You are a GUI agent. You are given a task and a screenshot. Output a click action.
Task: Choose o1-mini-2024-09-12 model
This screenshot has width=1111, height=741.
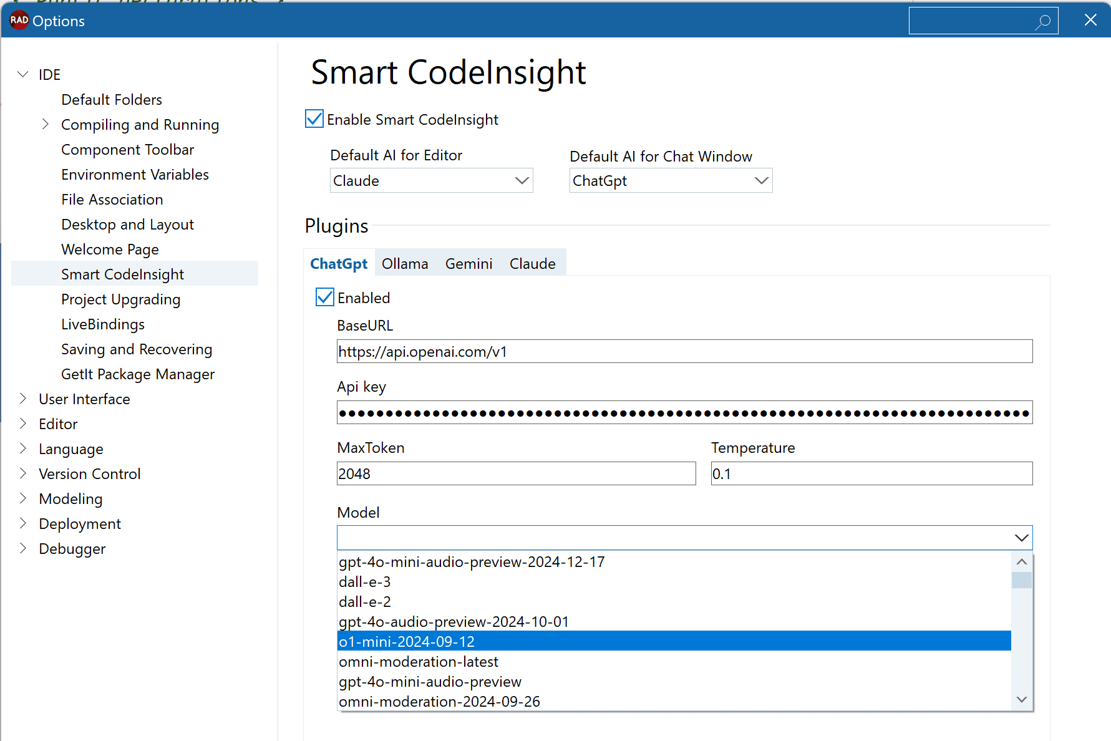coord(674,641)
